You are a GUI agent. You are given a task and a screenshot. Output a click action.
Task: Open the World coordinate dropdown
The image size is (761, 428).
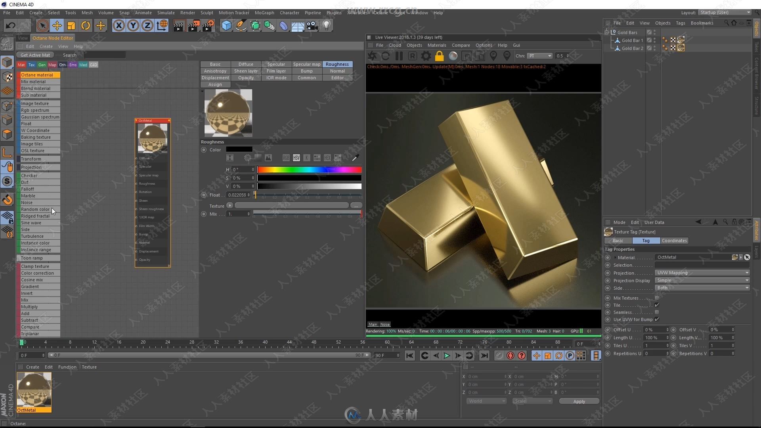486,401
